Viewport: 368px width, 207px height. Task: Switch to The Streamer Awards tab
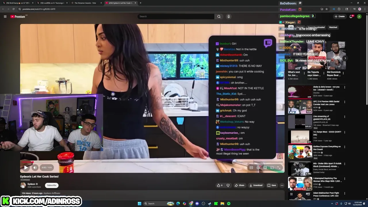pos(86,3)
